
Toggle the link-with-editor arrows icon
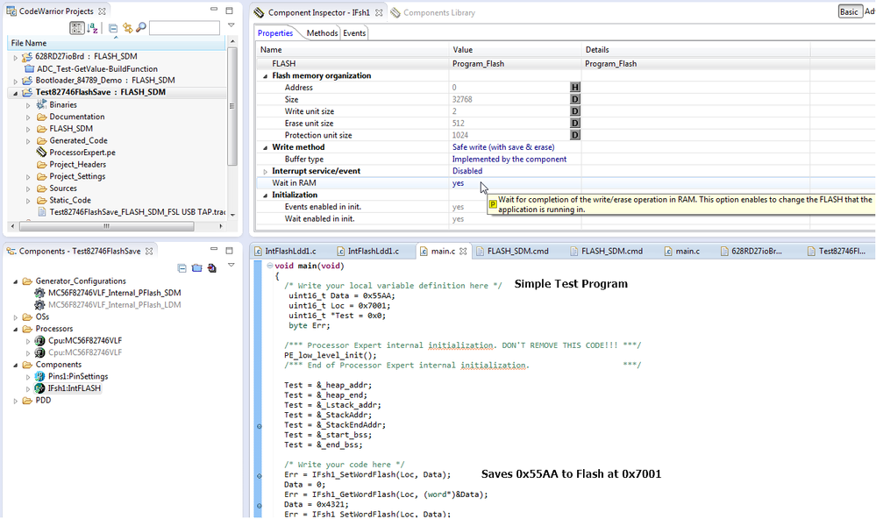pyautogui.click(x=126, y=28)
